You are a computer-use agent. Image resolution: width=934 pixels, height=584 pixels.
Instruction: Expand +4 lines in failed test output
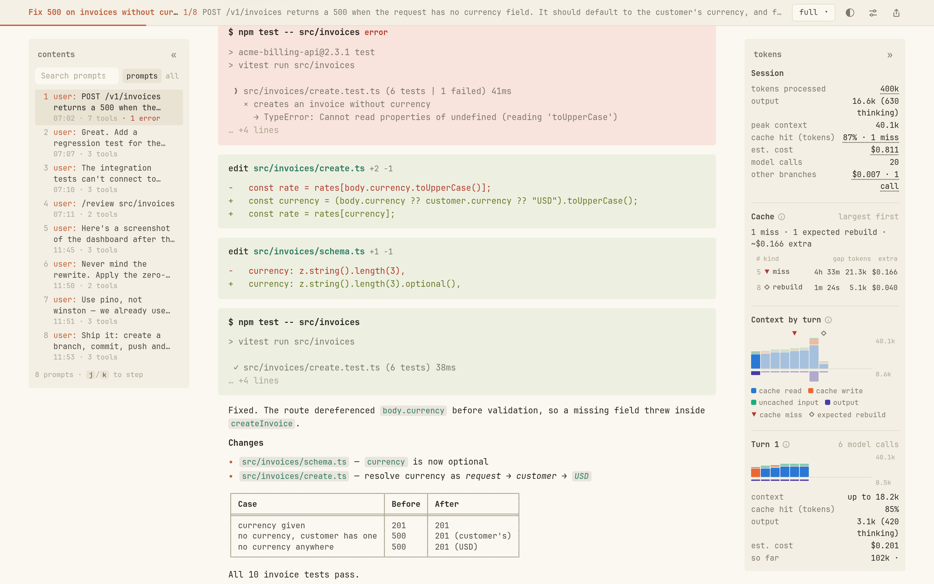pyautogui.click(x=254, y=130)
